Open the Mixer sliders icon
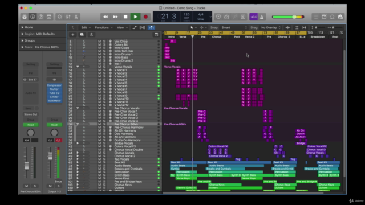The image size is (365, 205). [68, 17]
